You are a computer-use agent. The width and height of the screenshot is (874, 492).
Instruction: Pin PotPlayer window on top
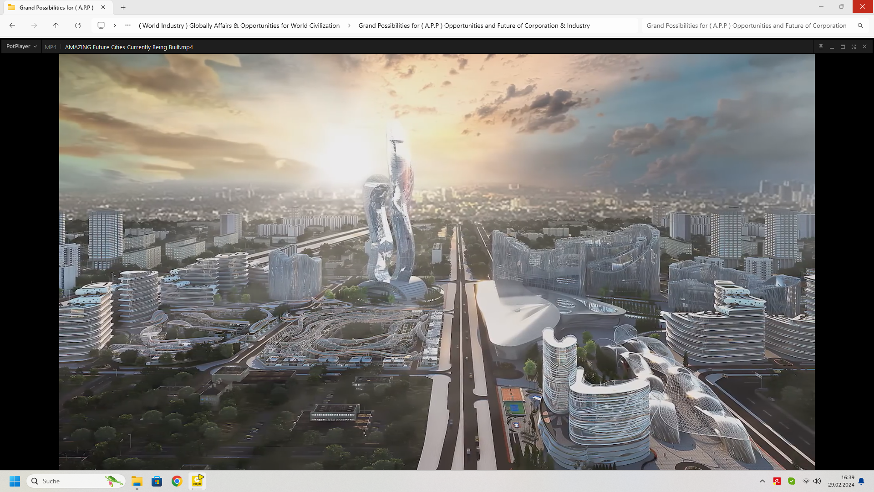821,47
